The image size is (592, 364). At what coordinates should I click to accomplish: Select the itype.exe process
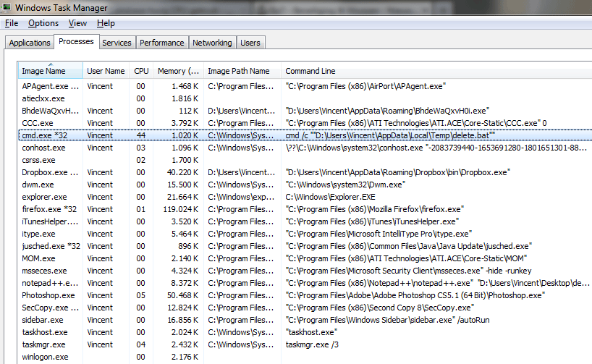click(x=305, y=234)
